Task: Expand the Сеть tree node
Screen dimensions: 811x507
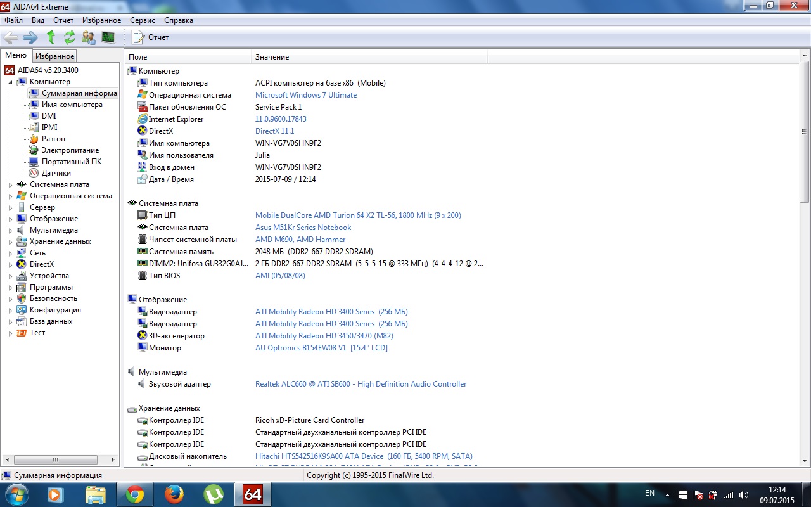Action: coord(10,253)
